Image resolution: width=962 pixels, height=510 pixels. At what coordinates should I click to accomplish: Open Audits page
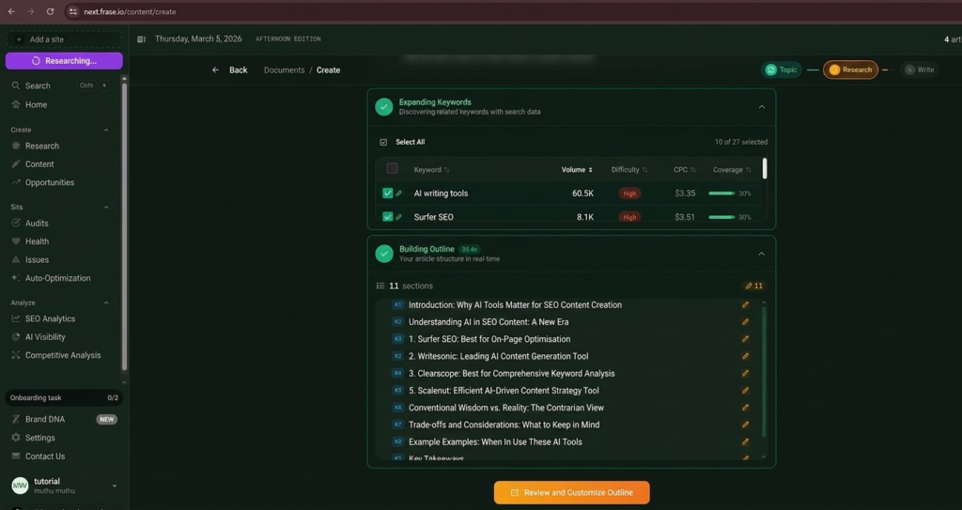pyautogui.click(x=37, y=224)
